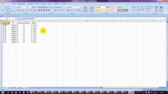Click Save in Quick Access Toolbar
Screen dimensions: 168x94
pos(1,16)
